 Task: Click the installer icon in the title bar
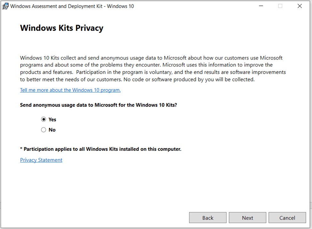(x=5, y=6)
